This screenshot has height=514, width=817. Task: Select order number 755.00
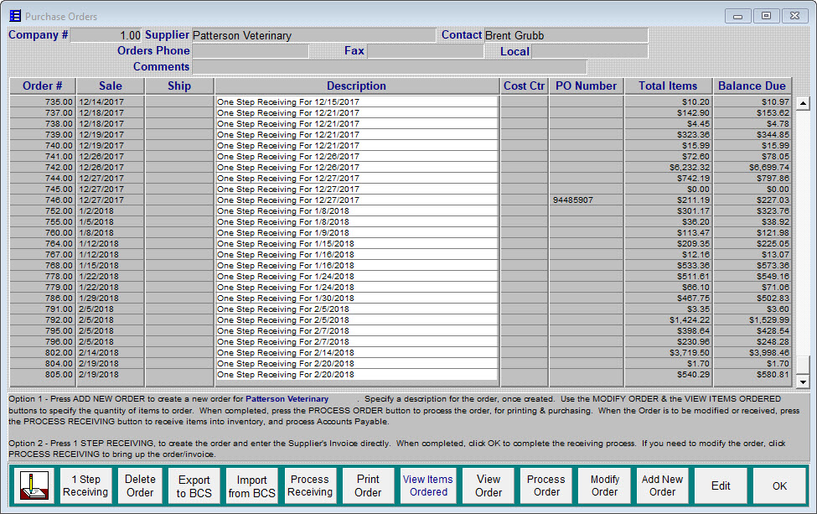coord(43,222)
